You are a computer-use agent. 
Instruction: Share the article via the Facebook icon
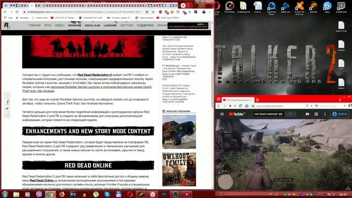(7, 102)
